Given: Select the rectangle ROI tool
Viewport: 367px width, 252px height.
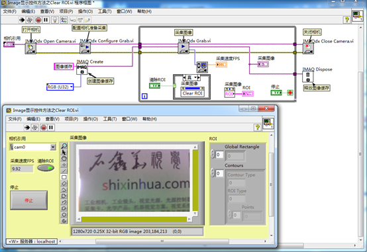Looking at the screenshot, I should (x=64, y=177).
